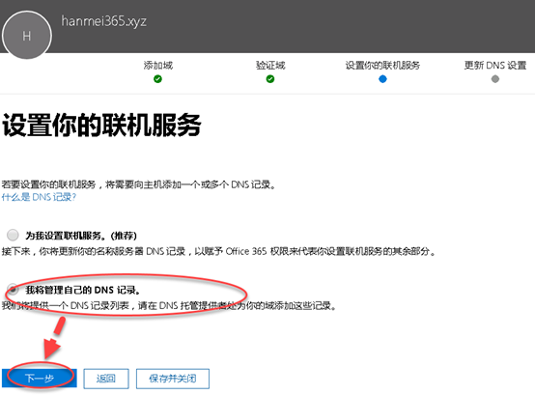Click the H avatar circle
This screenshot has height=395, width=535.
tap(27, 35)
